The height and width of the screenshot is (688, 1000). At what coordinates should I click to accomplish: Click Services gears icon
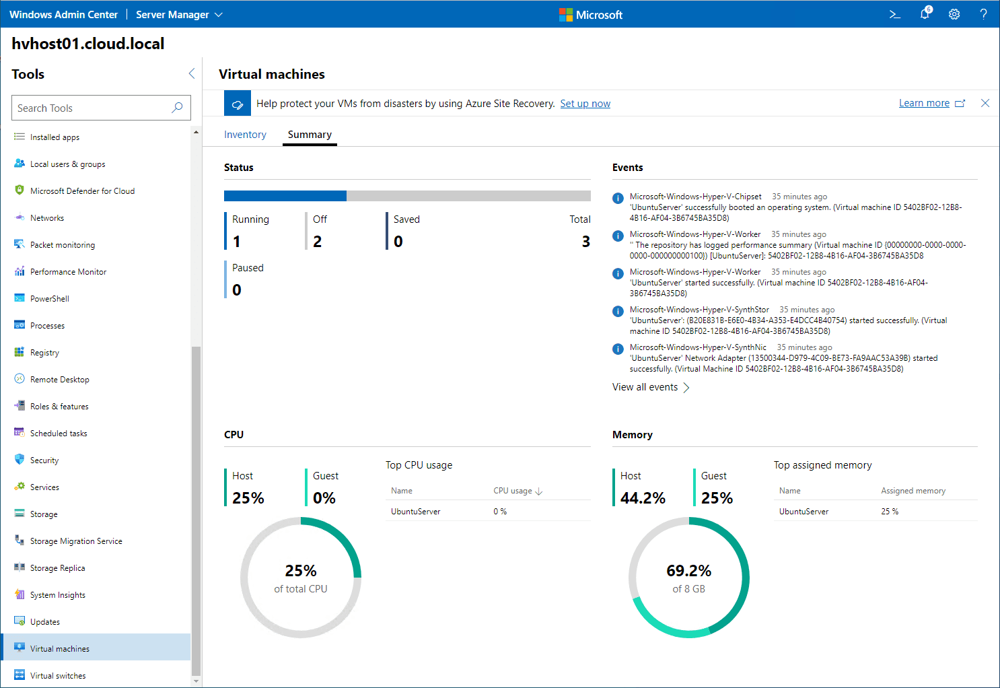20,487
